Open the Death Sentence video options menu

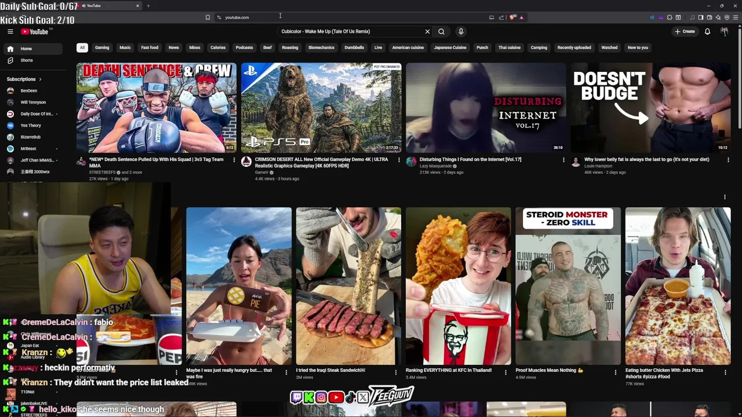click(234, 160)
